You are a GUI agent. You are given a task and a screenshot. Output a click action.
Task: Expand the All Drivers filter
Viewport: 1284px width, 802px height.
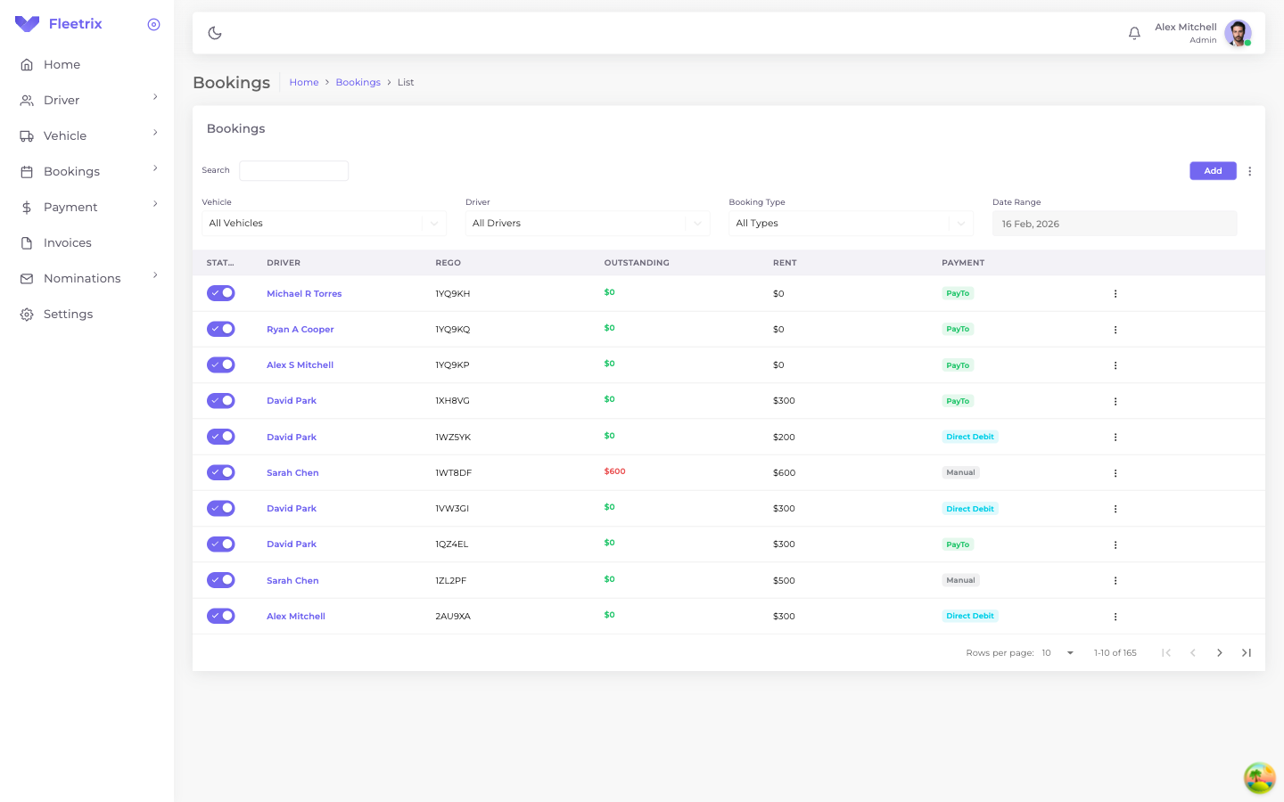587,224
